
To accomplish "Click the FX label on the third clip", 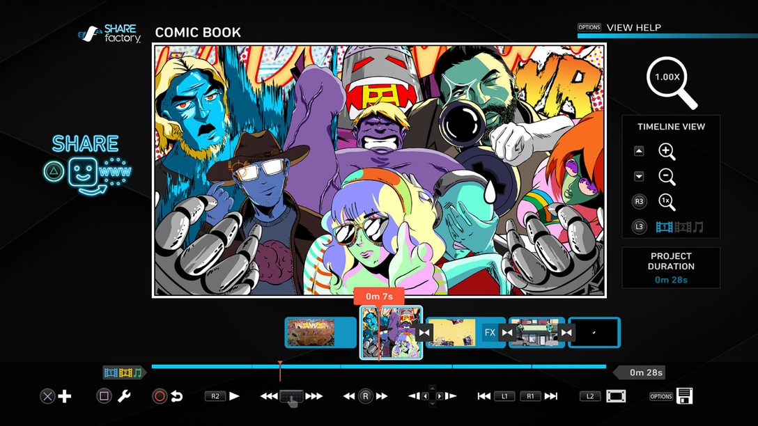I will coord(490,332).
